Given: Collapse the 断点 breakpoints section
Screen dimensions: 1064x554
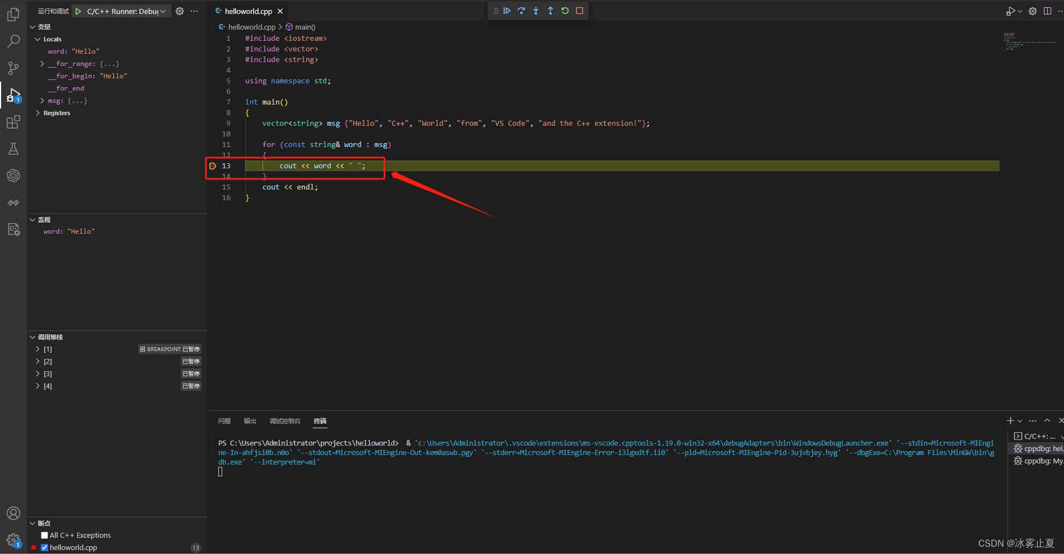Looking at the screenshot, I should click(32, 523).
